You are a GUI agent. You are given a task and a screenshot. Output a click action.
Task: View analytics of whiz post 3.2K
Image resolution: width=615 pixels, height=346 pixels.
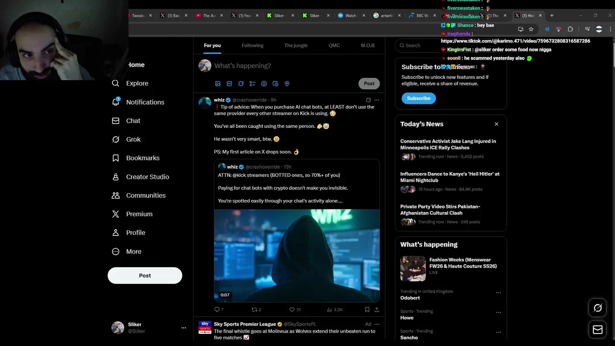tap(334, 309)
